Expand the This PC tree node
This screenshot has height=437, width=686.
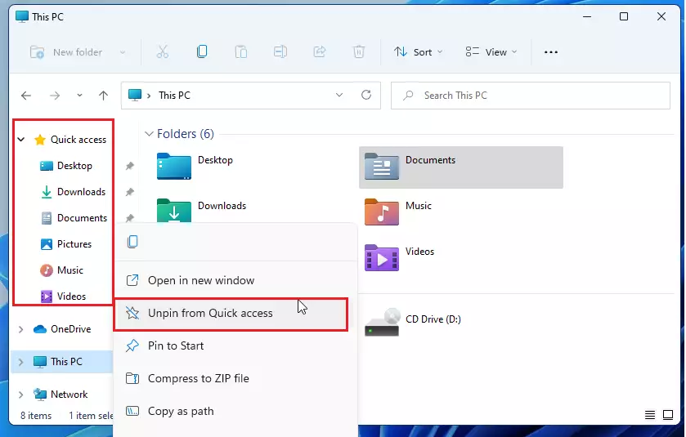coord(20,362)
